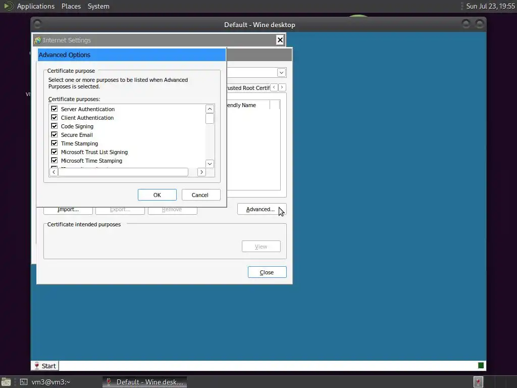Image resolution: width=517 pixels, height=388 pixels.
Task: Click the Wine desktop window menu button
Action: 37,24
